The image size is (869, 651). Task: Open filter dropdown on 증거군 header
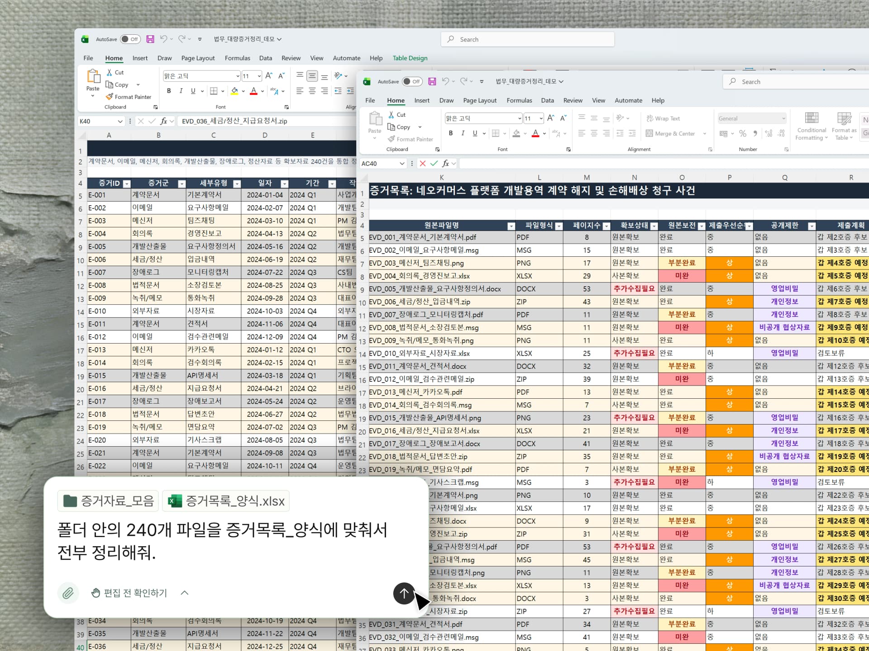(x=181, y=184)
